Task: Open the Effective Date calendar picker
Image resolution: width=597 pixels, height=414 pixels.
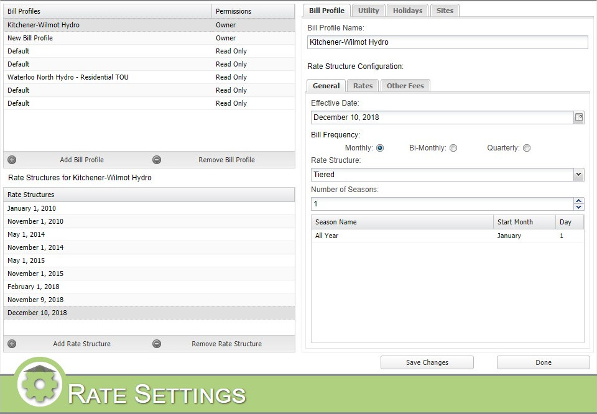Action: click(579, 117)
